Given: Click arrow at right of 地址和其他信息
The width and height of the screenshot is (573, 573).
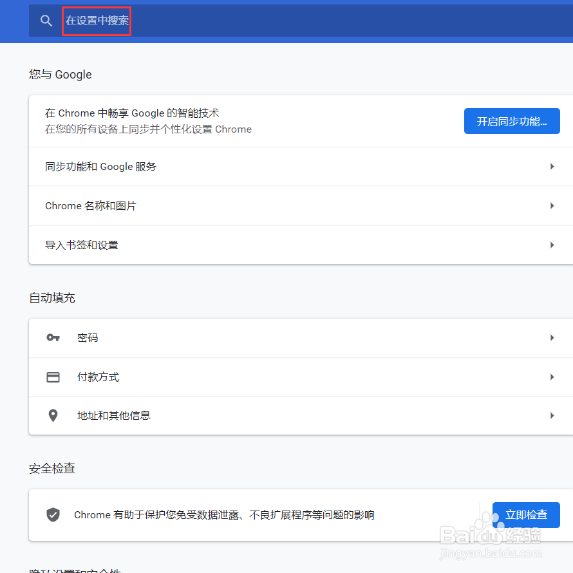Looking at the screenshot, I should pos(552,415).
